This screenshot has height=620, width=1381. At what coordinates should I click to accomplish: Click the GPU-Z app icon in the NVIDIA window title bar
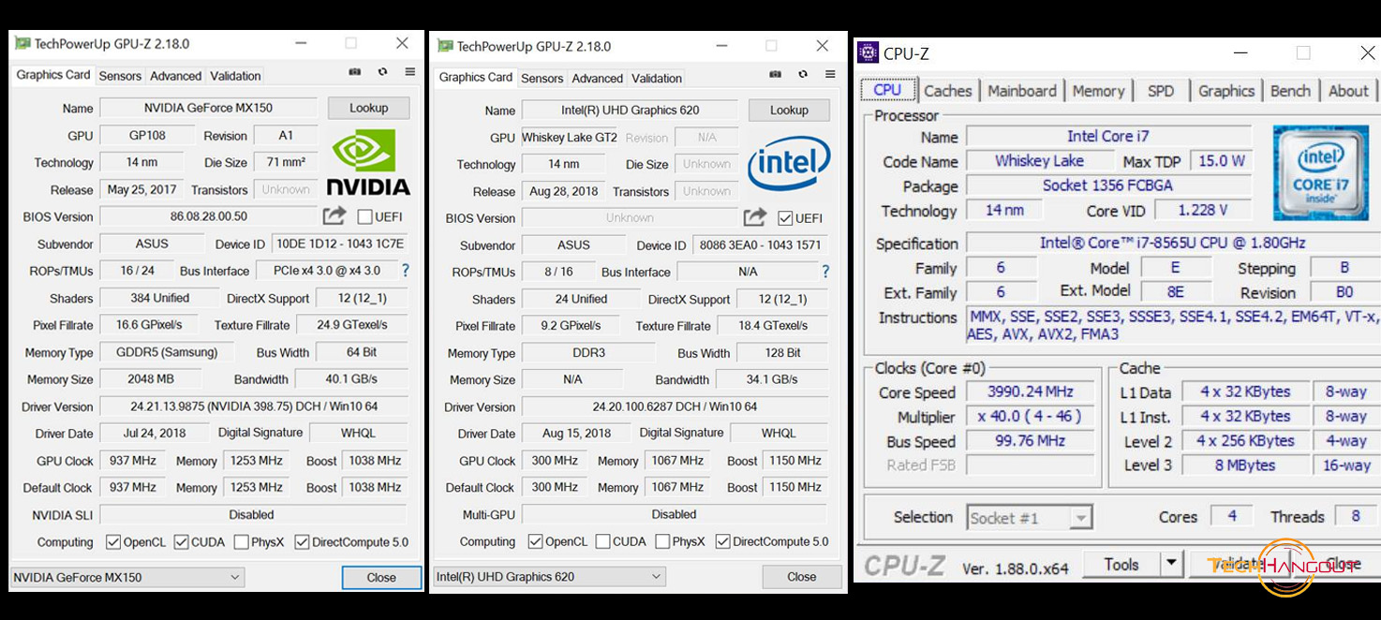(22, 43)
